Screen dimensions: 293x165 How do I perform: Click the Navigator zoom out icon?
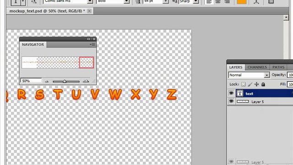tap(47, 82)
